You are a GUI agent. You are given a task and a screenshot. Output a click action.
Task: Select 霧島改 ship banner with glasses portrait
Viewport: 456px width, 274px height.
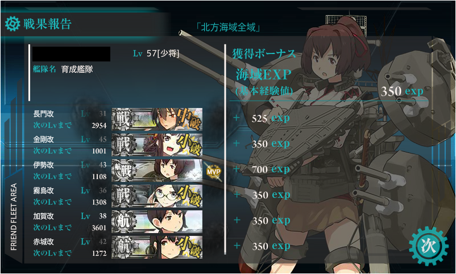(x=157, y=196)
